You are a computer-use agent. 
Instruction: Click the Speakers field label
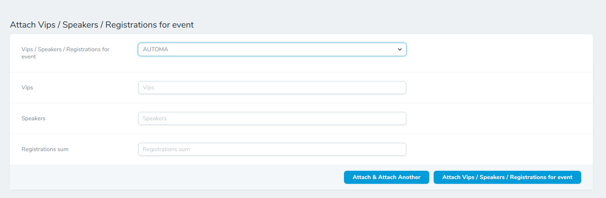coord(34,118)
